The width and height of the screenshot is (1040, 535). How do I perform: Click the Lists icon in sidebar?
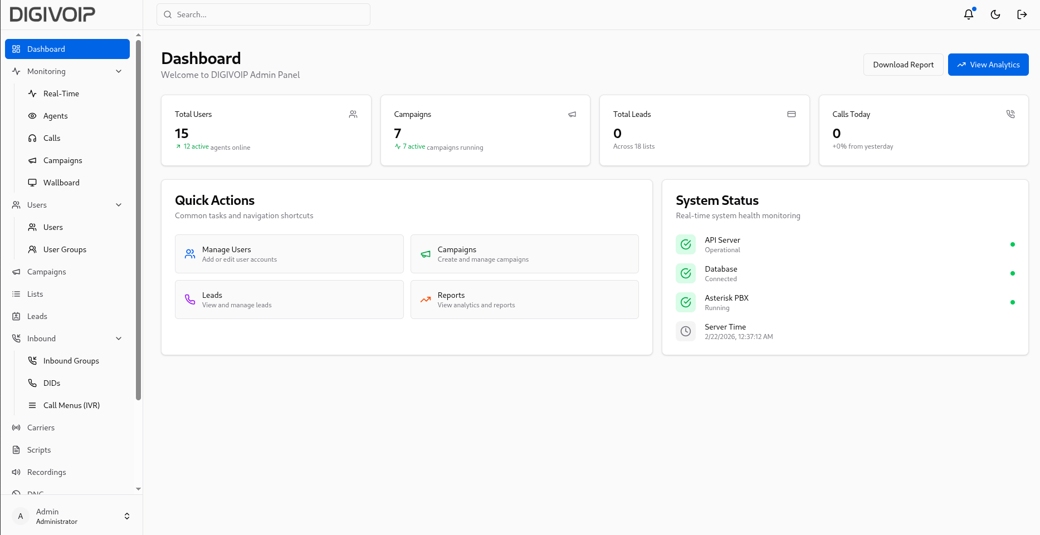tap(16, 294)
